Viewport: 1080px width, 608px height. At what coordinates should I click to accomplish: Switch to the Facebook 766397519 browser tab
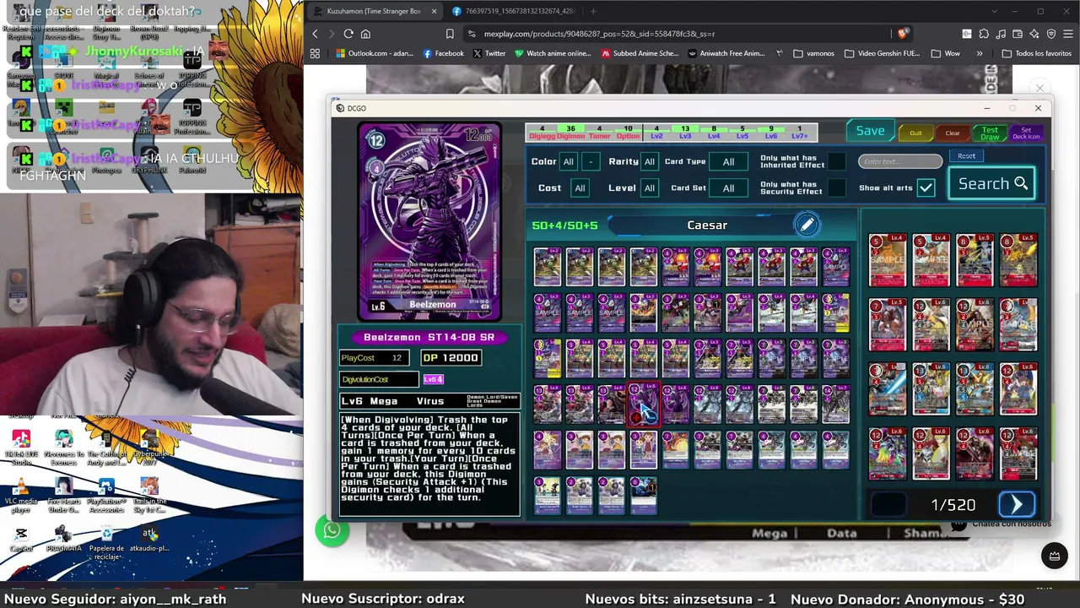tap(513, 11)
